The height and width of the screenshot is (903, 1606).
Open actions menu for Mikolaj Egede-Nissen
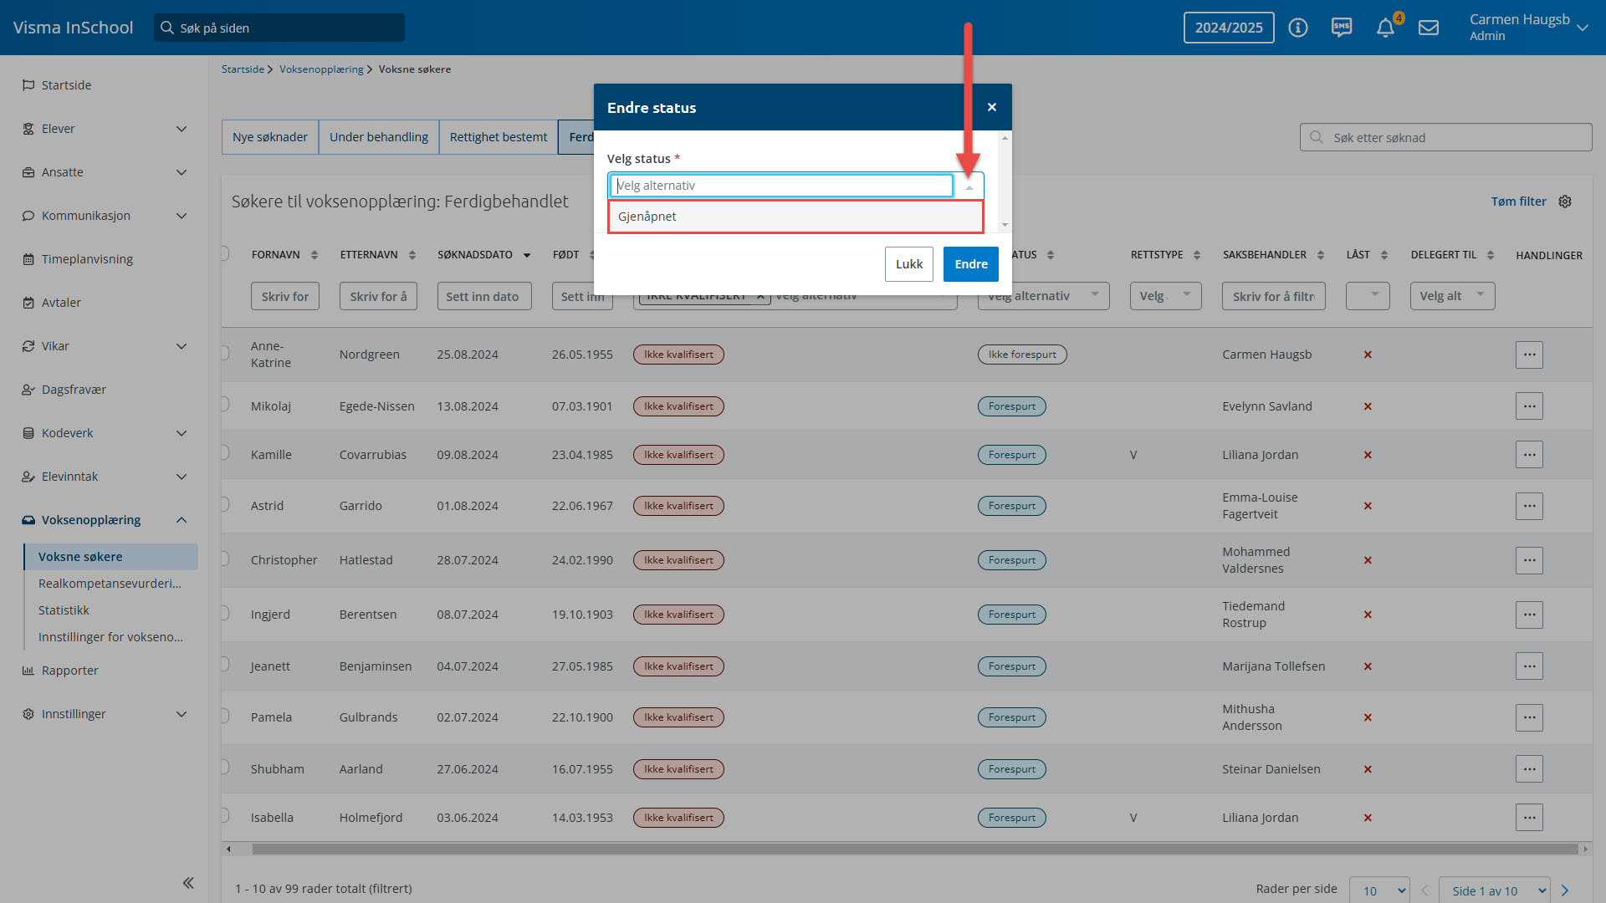pyautogui.click(x=1529, y=406)
